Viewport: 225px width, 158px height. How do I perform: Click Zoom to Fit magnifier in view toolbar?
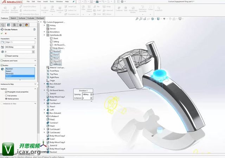coord(137,19)
